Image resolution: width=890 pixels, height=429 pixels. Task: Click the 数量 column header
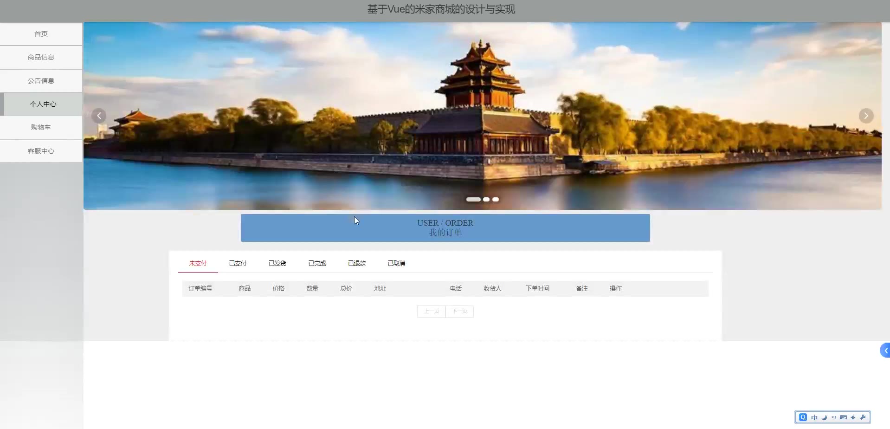tap(312, 288)
